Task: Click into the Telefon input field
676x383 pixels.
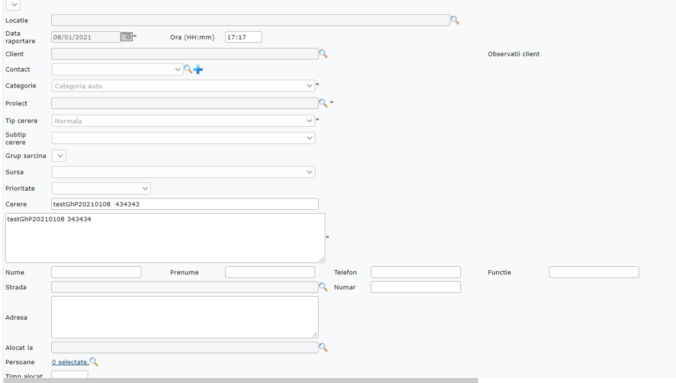Action: [415, 272]
